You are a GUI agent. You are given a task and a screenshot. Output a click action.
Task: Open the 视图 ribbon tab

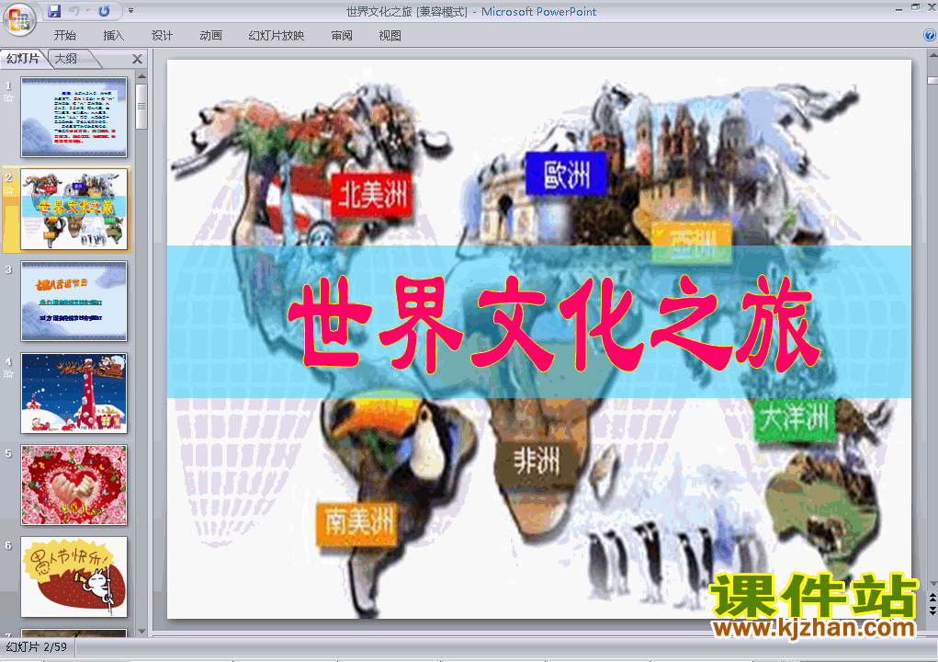pyautogui.click(x=390, y=35)
